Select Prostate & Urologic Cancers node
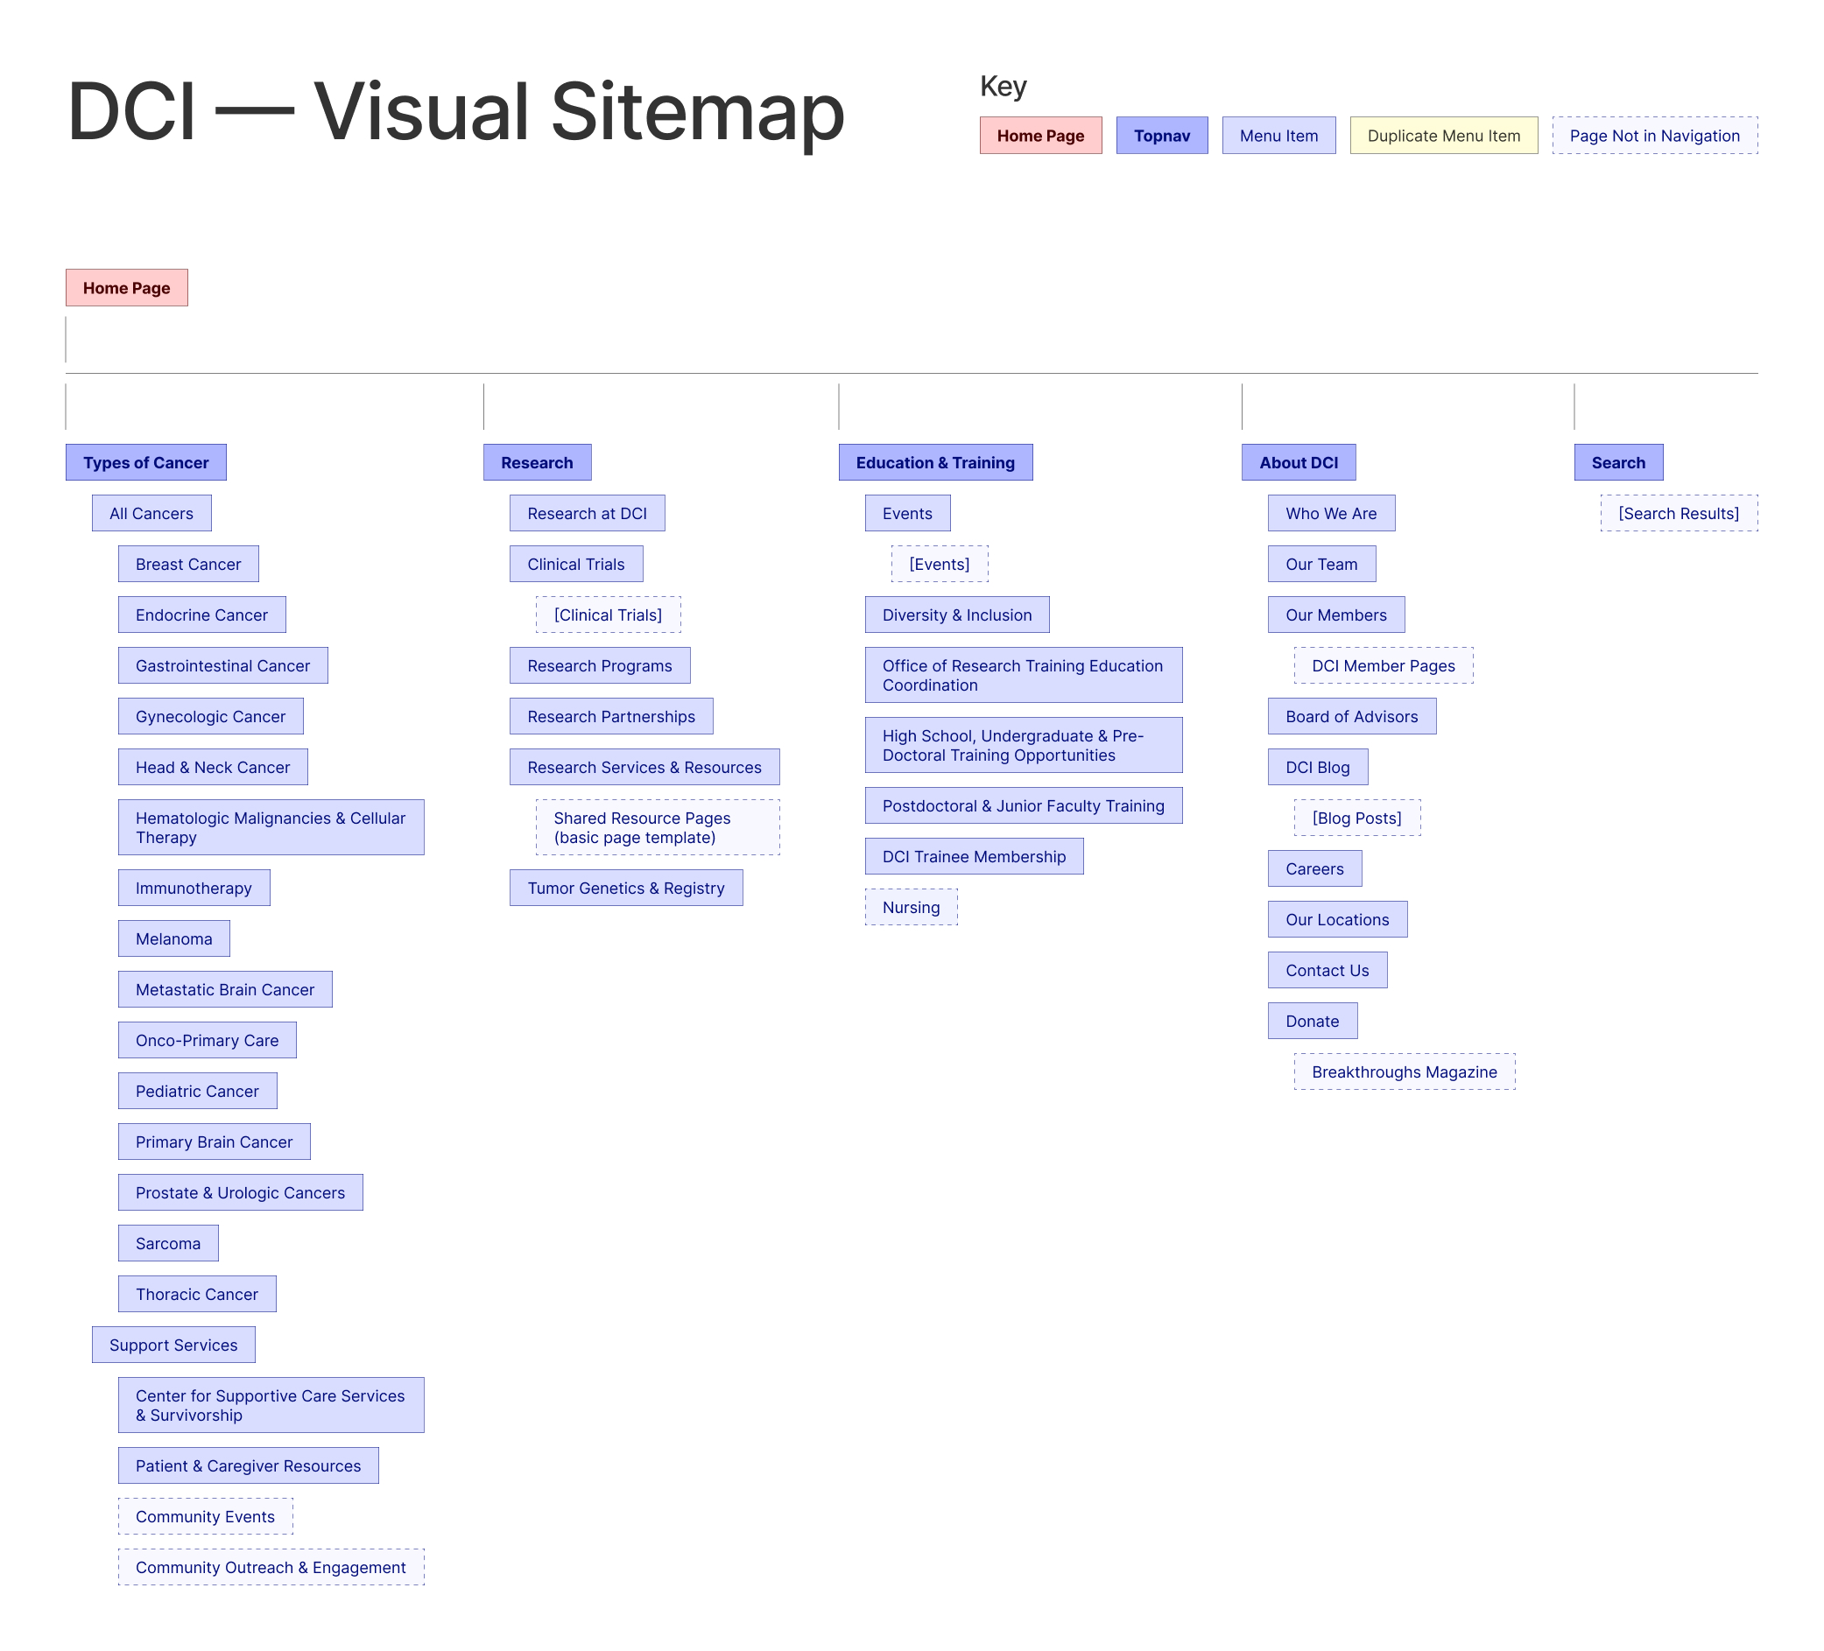Image resolution: width=1824 pixels, height=1651 pixels. (x=241, y=1191)
